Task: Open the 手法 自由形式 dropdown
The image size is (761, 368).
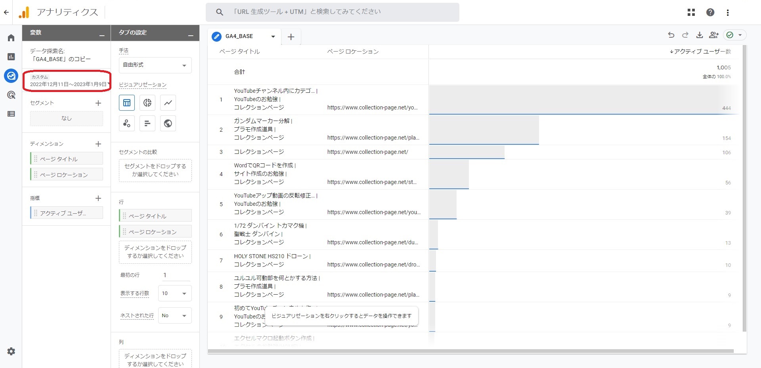Action: click(x=155, y=65)
